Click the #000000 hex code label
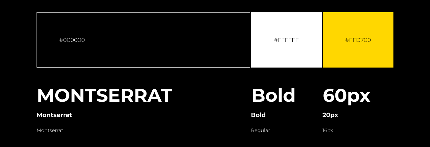 point(72,40)
